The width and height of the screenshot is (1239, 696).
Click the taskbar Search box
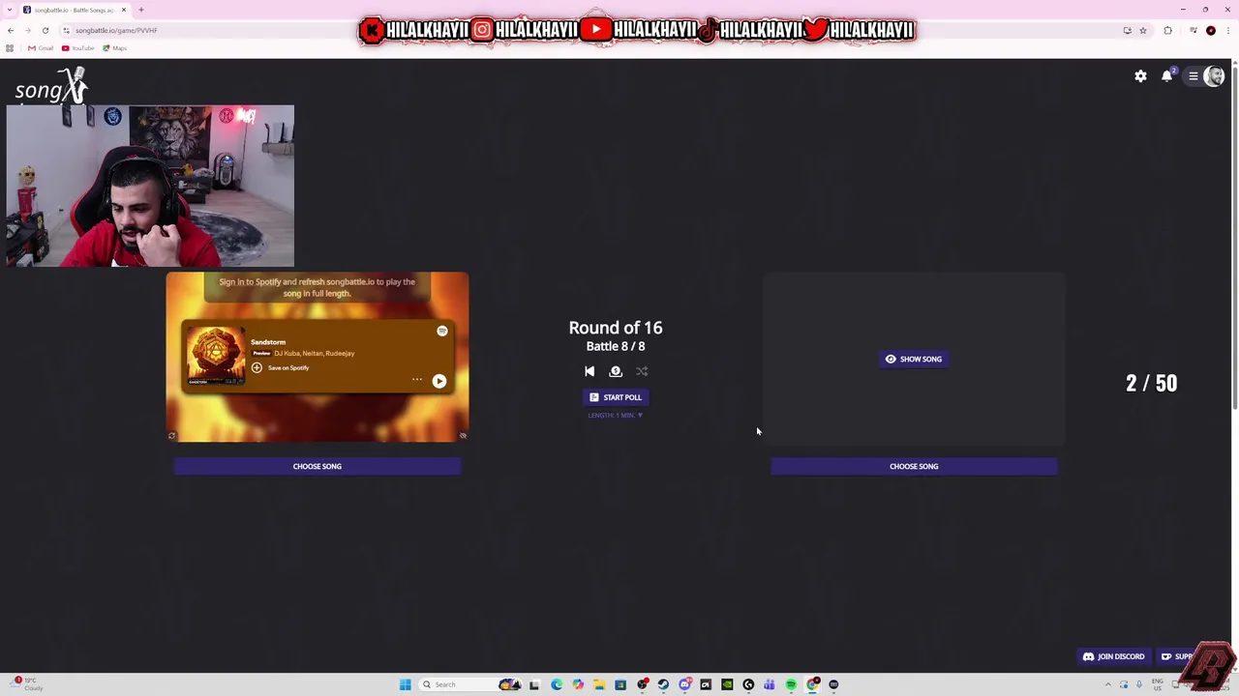coord(471,684)
